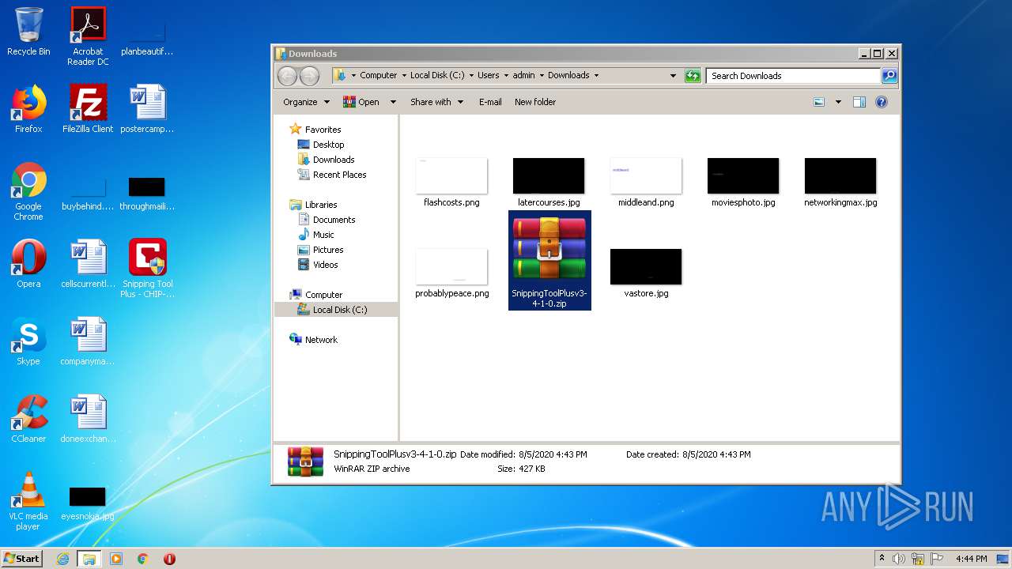The image size is (1012, 569).
Task: Launch Skype from the desktop
Action: pos(28,341)
